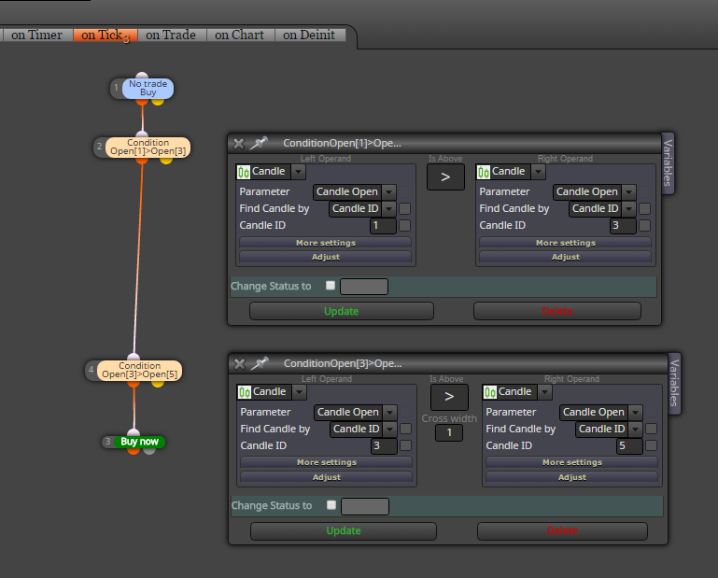Switch to the on Trade tab
The image size is (718, 578).
coord(170,35)
